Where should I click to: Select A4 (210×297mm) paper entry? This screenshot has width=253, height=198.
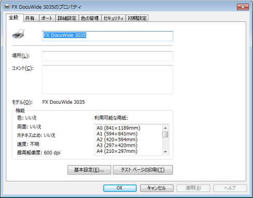[x=117, y=151]
